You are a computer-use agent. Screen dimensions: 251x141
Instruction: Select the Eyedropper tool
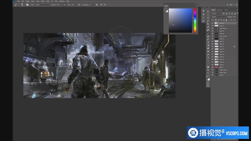208,27
